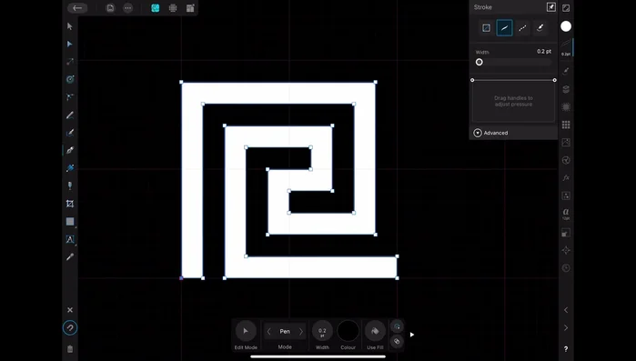The width and height of the screenshot is (636, 361).
Task: Open the Symbols studio icon
Action: click(566, 107)
